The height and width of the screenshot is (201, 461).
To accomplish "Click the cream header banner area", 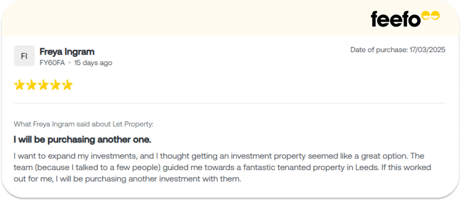I will pyautogui.click(x=188, y=19).
